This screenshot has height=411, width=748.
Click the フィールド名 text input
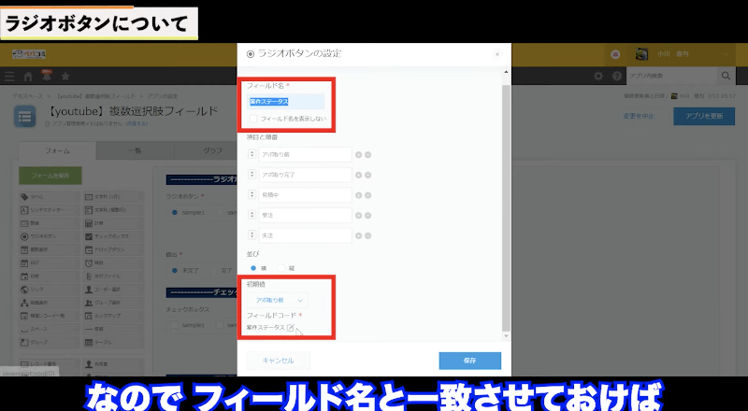click(x=286, y=101)
